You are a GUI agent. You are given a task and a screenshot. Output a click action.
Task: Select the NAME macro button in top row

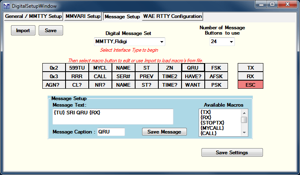click(x=123, y=68)
